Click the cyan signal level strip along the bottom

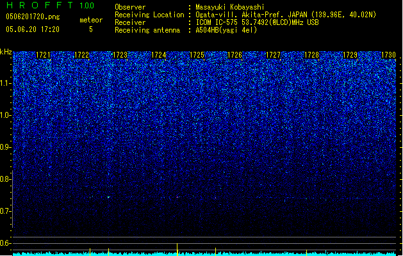pyautogui.click(x=204, y=254)
